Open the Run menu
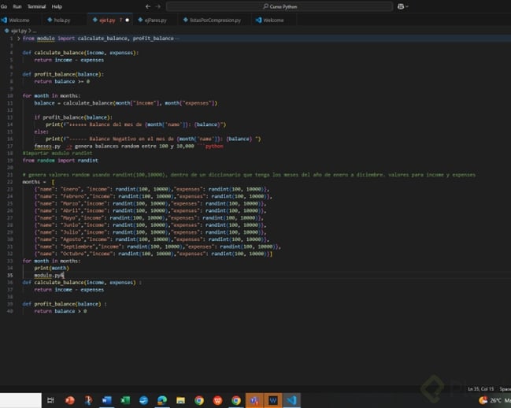The image size is (511, 408). (x=17, y=6)
